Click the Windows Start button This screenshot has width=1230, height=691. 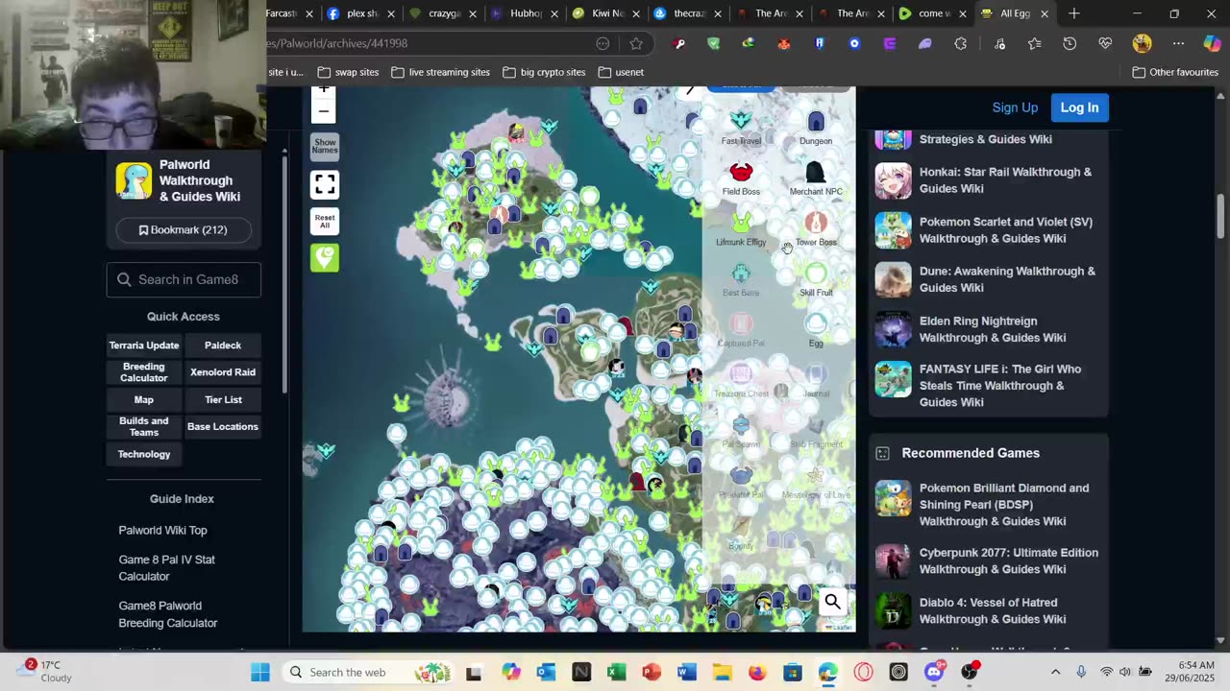tap(260, 672)
